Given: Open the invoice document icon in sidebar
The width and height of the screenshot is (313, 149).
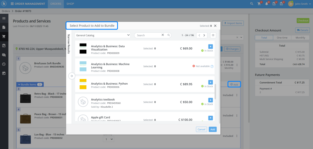Looking at the screenshot, I should click(4, 27).
